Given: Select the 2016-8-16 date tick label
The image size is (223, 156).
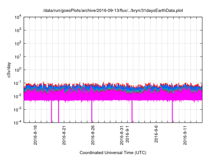Looking at the screenshot, I should [35, 135].
